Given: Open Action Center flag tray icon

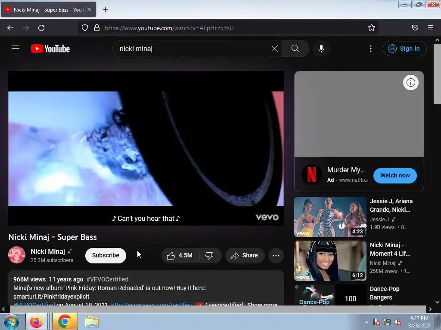Looking at the screenshot, I should (x=377, y=322).
